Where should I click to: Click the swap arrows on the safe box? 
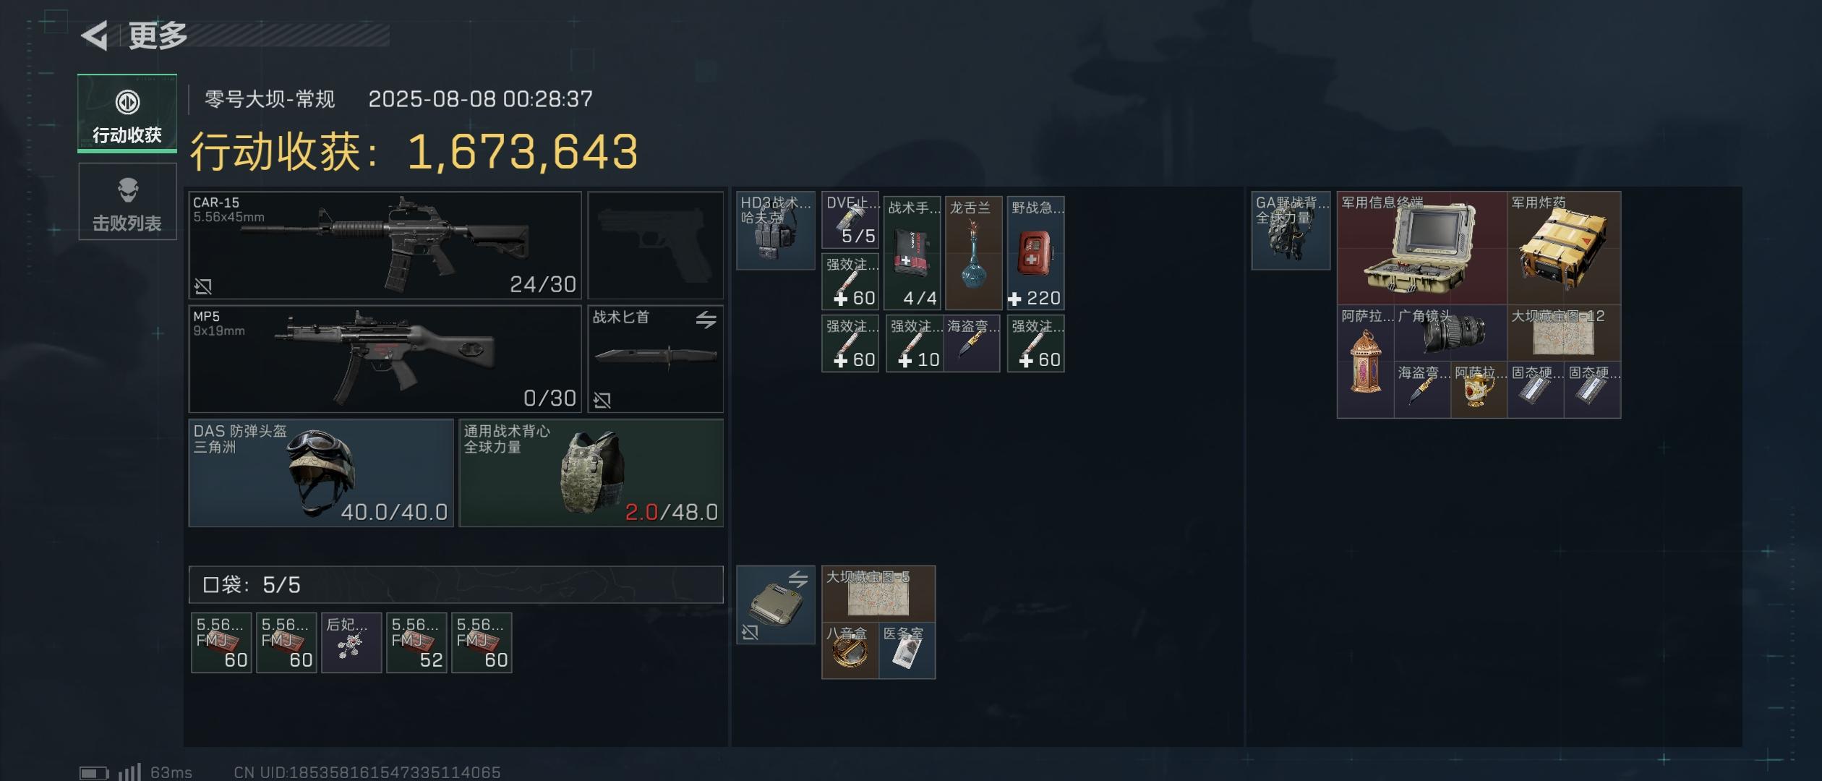797,579
